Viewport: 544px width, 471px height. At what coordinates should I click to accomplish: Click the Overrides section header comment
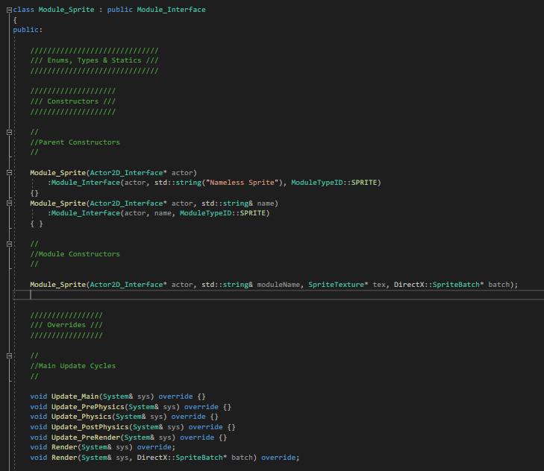point(66,325)
